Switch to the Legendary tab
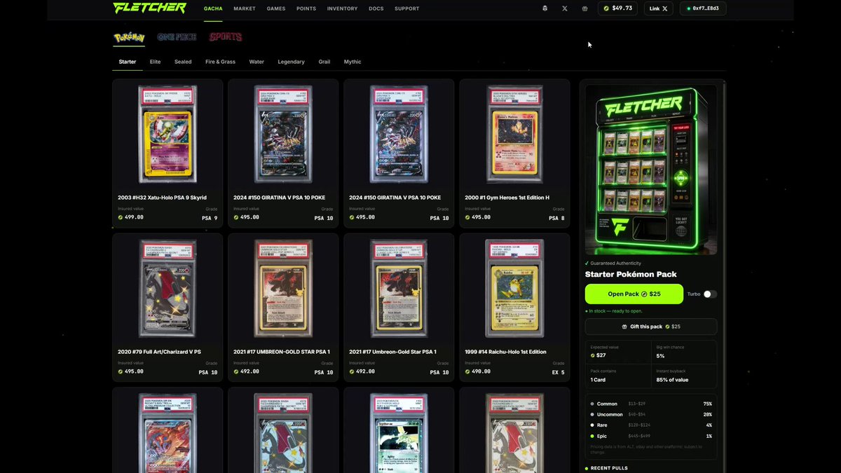This screenshot has height=473, width=841. [292, 62]
